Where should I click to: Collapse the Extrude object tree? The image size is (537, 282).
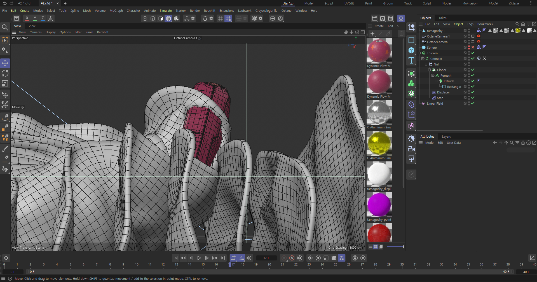click(x=436, y=81)
